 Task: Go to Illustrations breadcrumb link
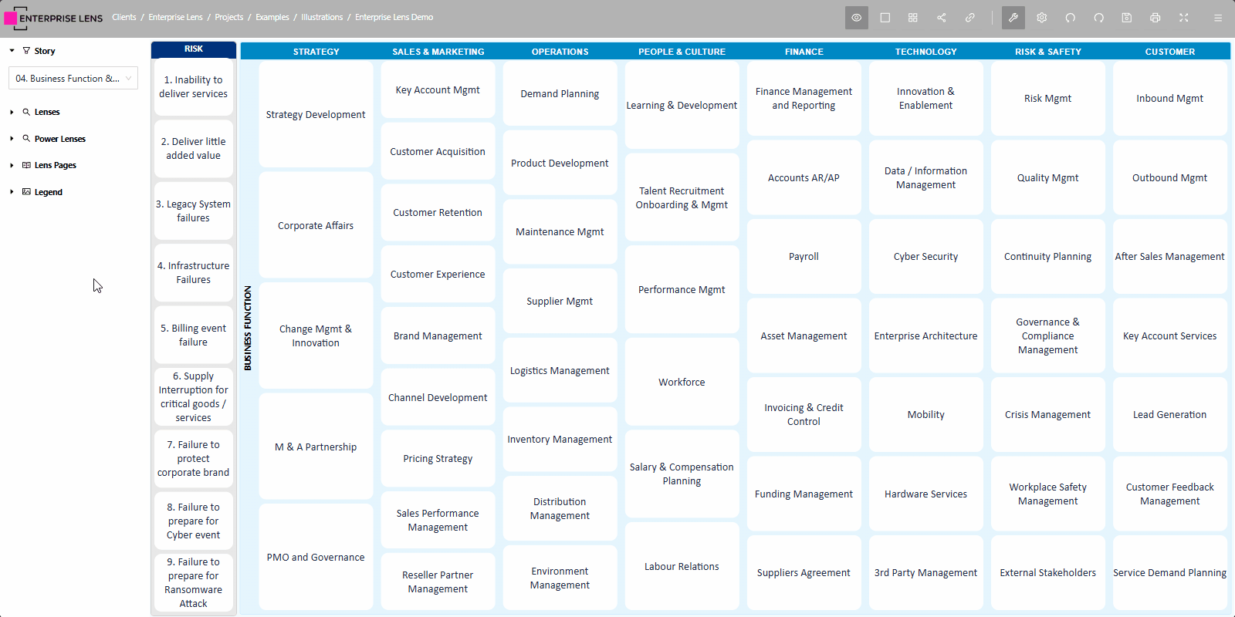[x=322, y=17]
